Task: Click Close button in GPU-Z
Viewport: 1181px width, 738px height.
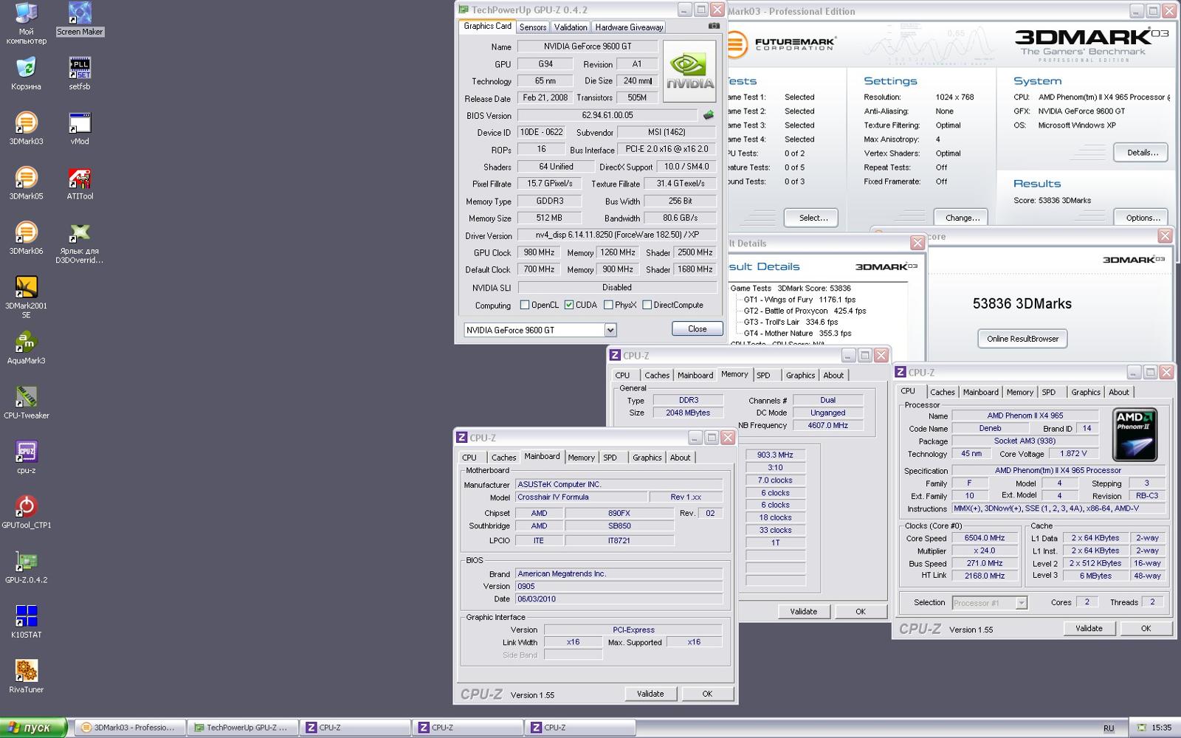Action: 697,329
